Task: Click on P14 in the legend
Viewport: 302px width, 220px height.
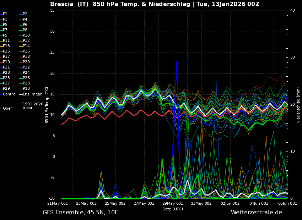Action: 26,46
